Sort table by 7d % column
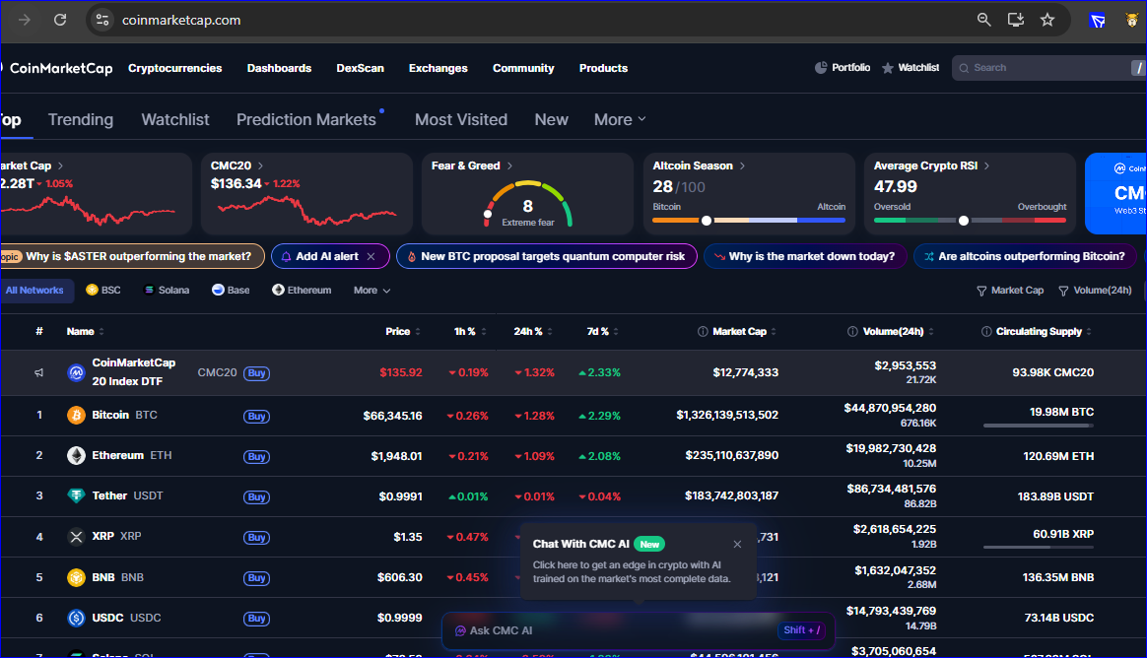The width and height of the screenshot is (1147, 658). [603, 331]
